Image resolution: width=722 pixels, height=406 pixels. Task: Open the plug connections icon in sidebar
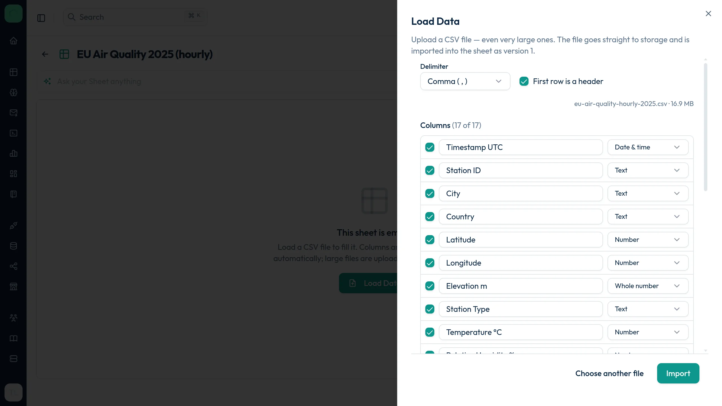click(x=14, y=226)
